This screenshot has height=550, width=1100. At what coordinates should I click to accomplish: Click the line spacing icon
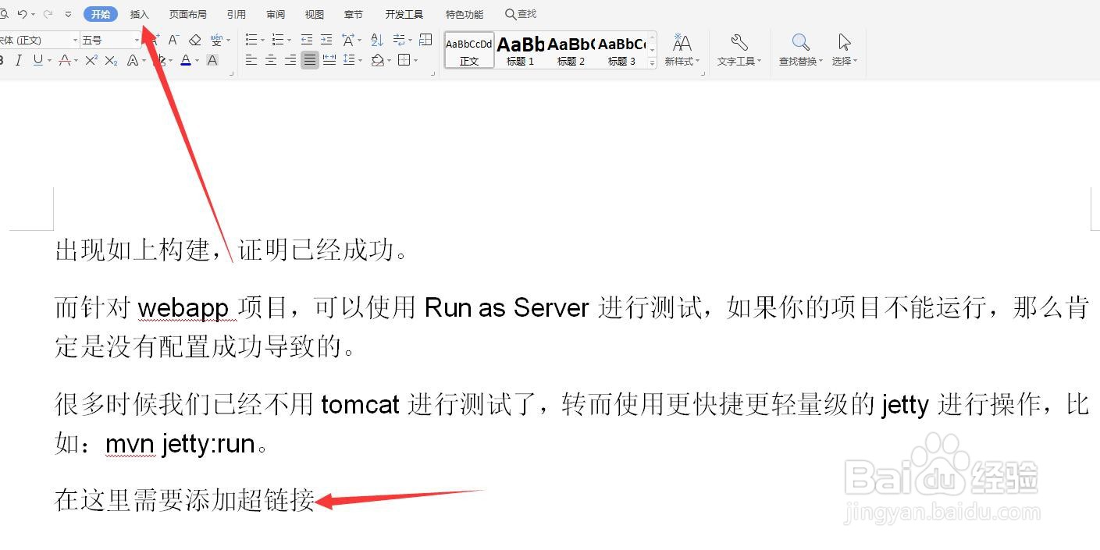tap(349, 60)
